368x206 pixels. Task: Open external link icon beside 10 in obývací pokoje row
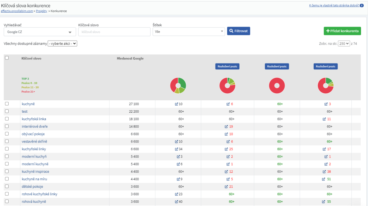(x=226, y=134)
